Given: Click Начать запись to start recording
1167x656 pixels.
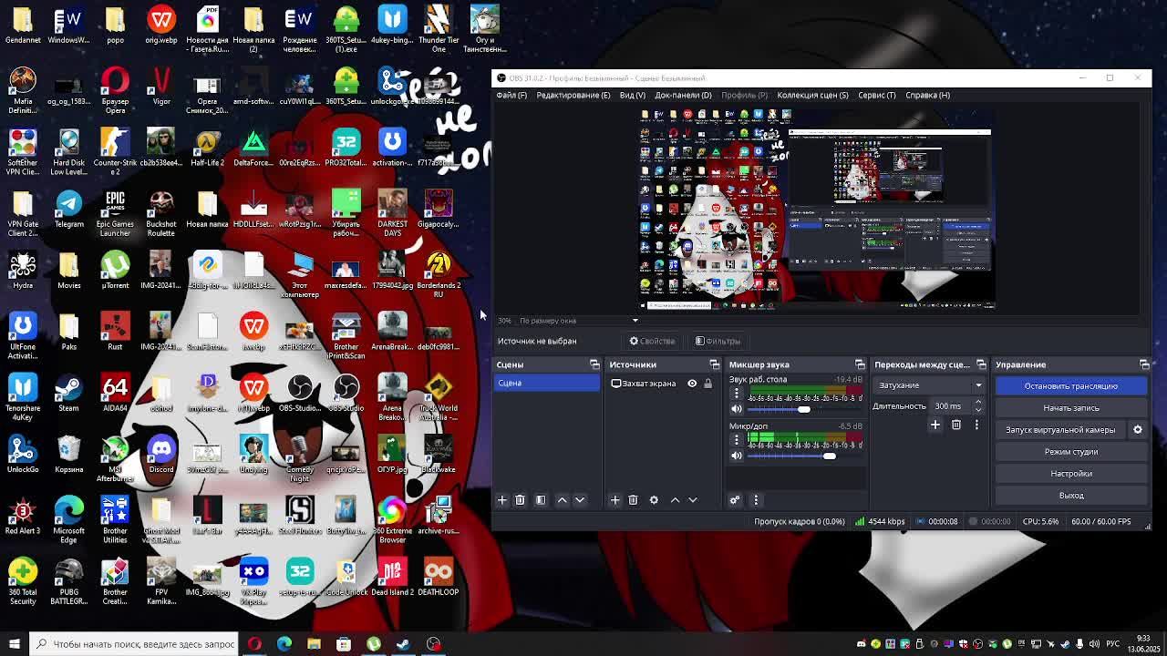Looking at the screenshot, I should 1070,408.
